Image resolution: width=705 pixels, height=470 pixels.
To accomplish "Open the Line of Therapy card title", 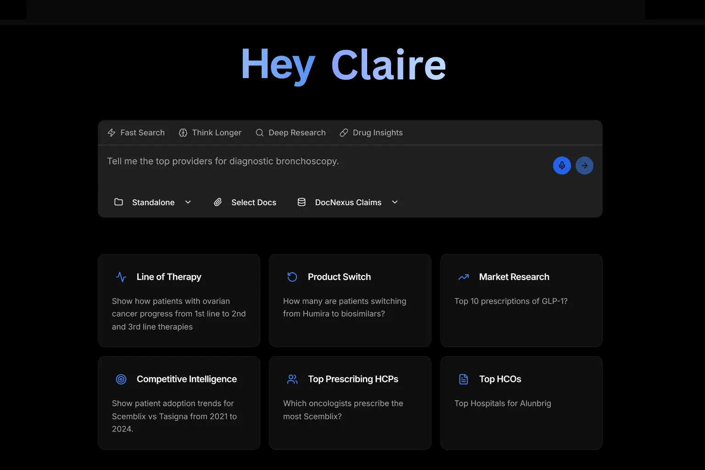I will (169, 277).
